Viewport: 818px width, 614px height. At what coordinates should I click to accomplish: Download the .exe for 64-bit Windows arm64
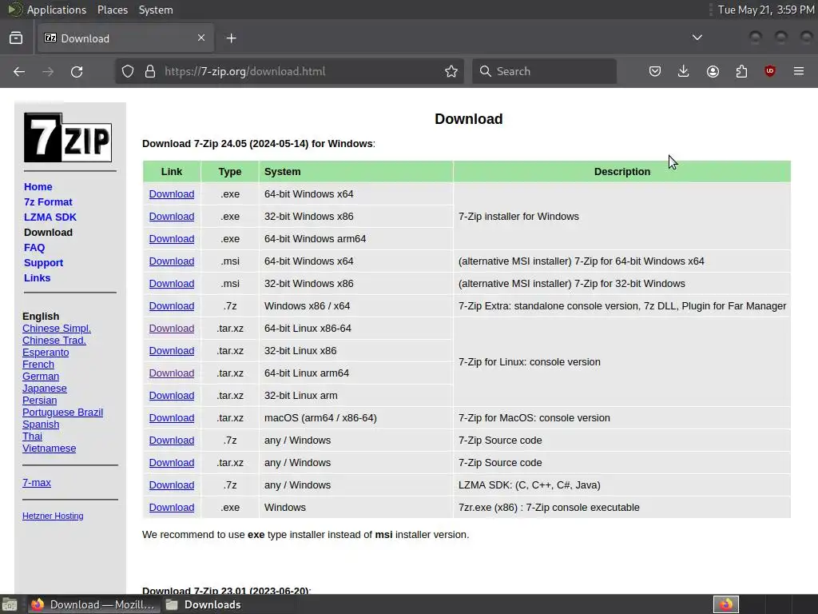coord(172,239)
